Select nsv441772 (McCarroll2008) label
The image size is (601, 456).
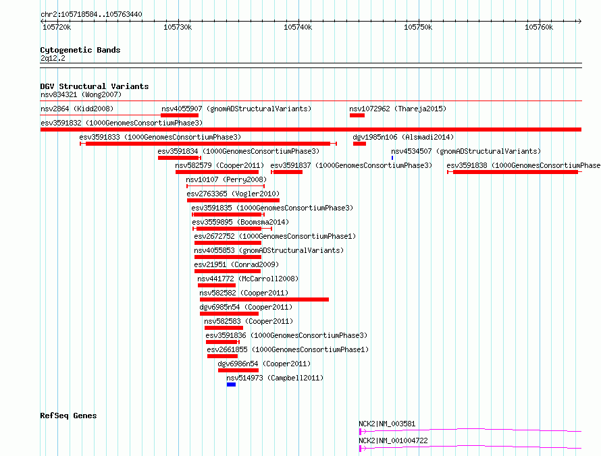click(248, 279)
